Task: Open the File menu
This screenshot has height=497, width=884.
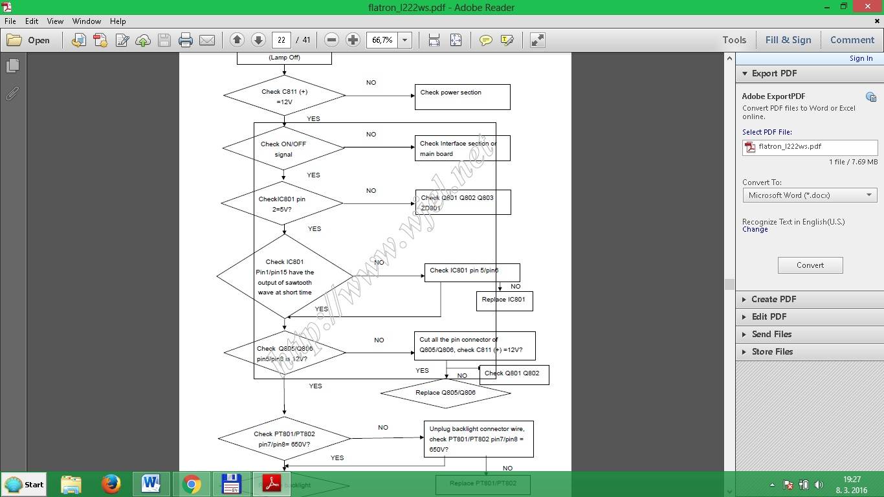Action: coord(10,21)
